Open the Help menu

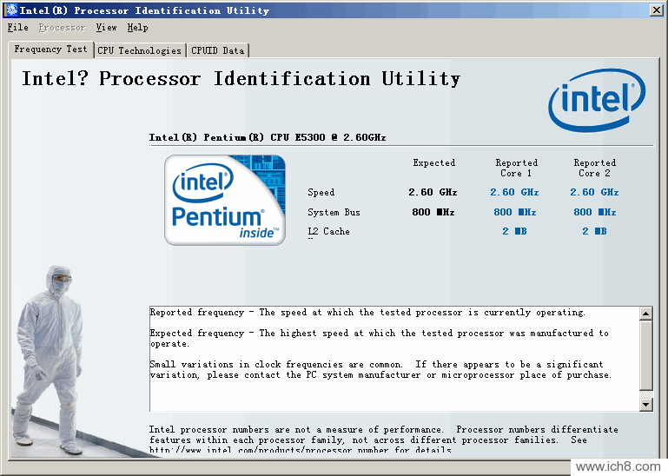coord(137,28)
